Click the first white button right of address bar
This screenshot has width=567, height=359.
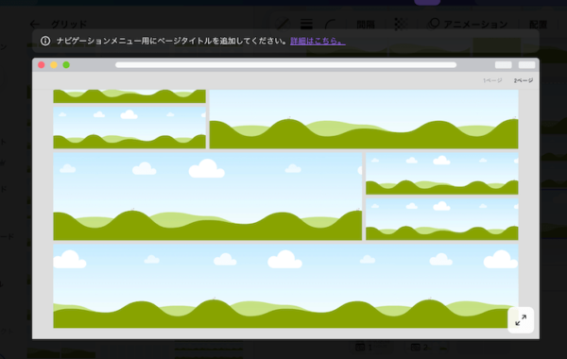504,64
